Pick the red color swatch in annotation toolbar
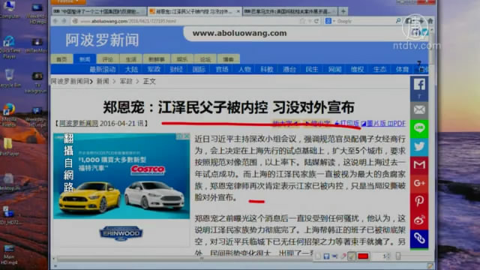This screenshot has height=270, width=480. pos(363,256)
